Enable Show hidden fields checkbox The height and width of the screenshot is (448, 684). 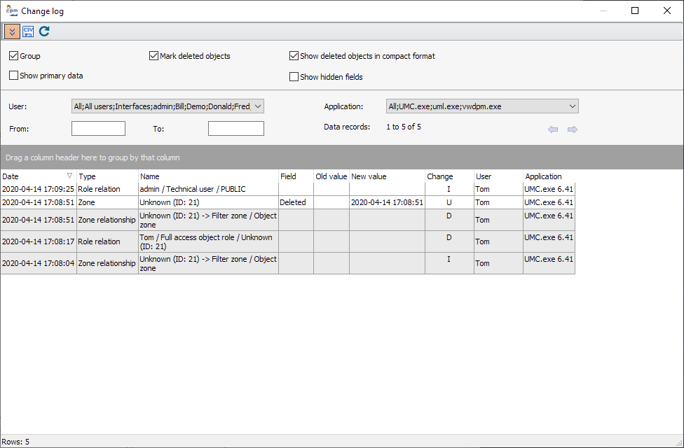coord(294,77)
